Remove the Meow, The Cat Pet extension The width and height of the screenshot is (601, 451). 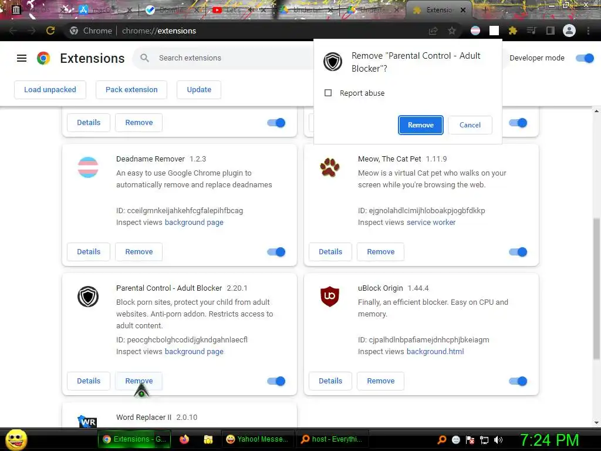point(380,252)
